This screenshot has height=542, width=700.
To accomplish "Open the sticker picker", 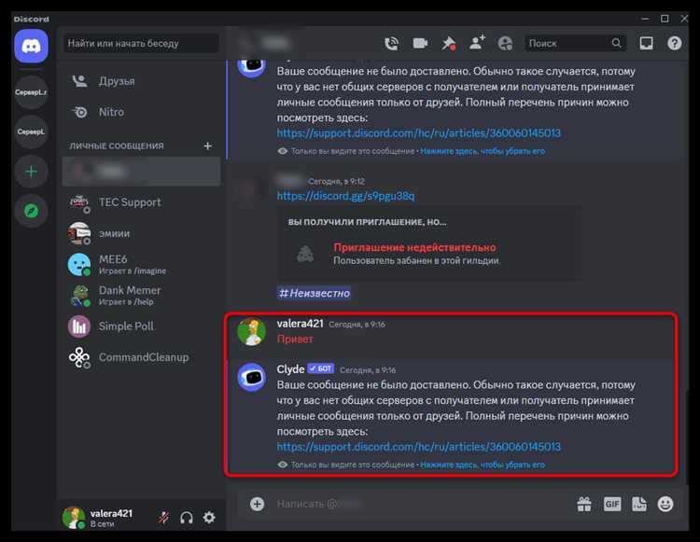I will pos(638,504).
